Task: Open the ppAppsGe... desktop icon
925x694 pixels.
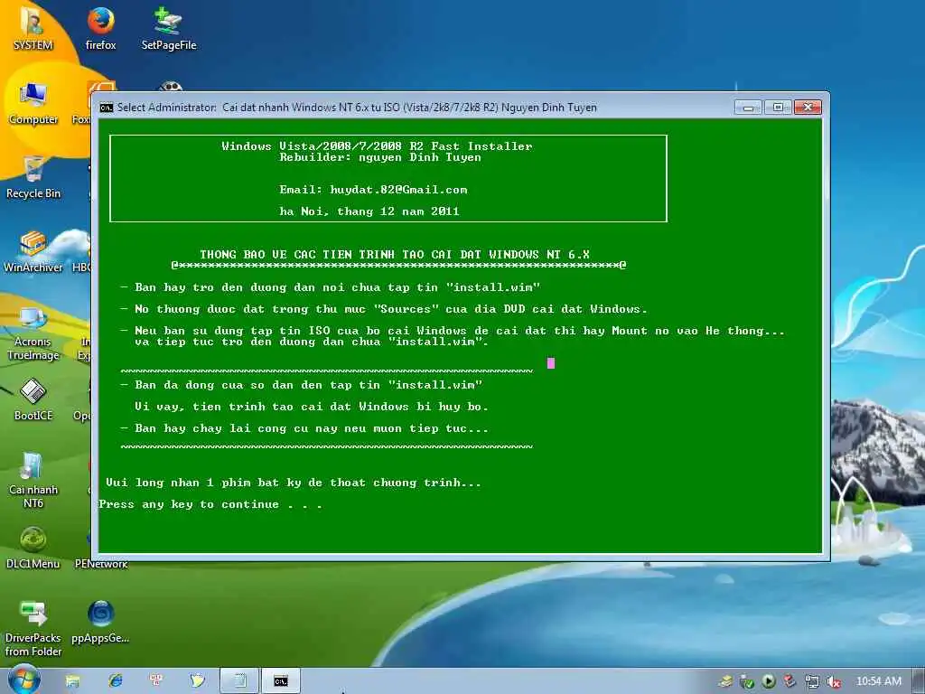Action: coord(100,622)
